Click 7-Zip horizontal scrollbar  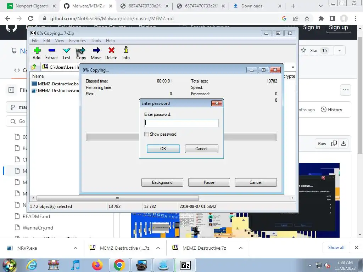118,198
